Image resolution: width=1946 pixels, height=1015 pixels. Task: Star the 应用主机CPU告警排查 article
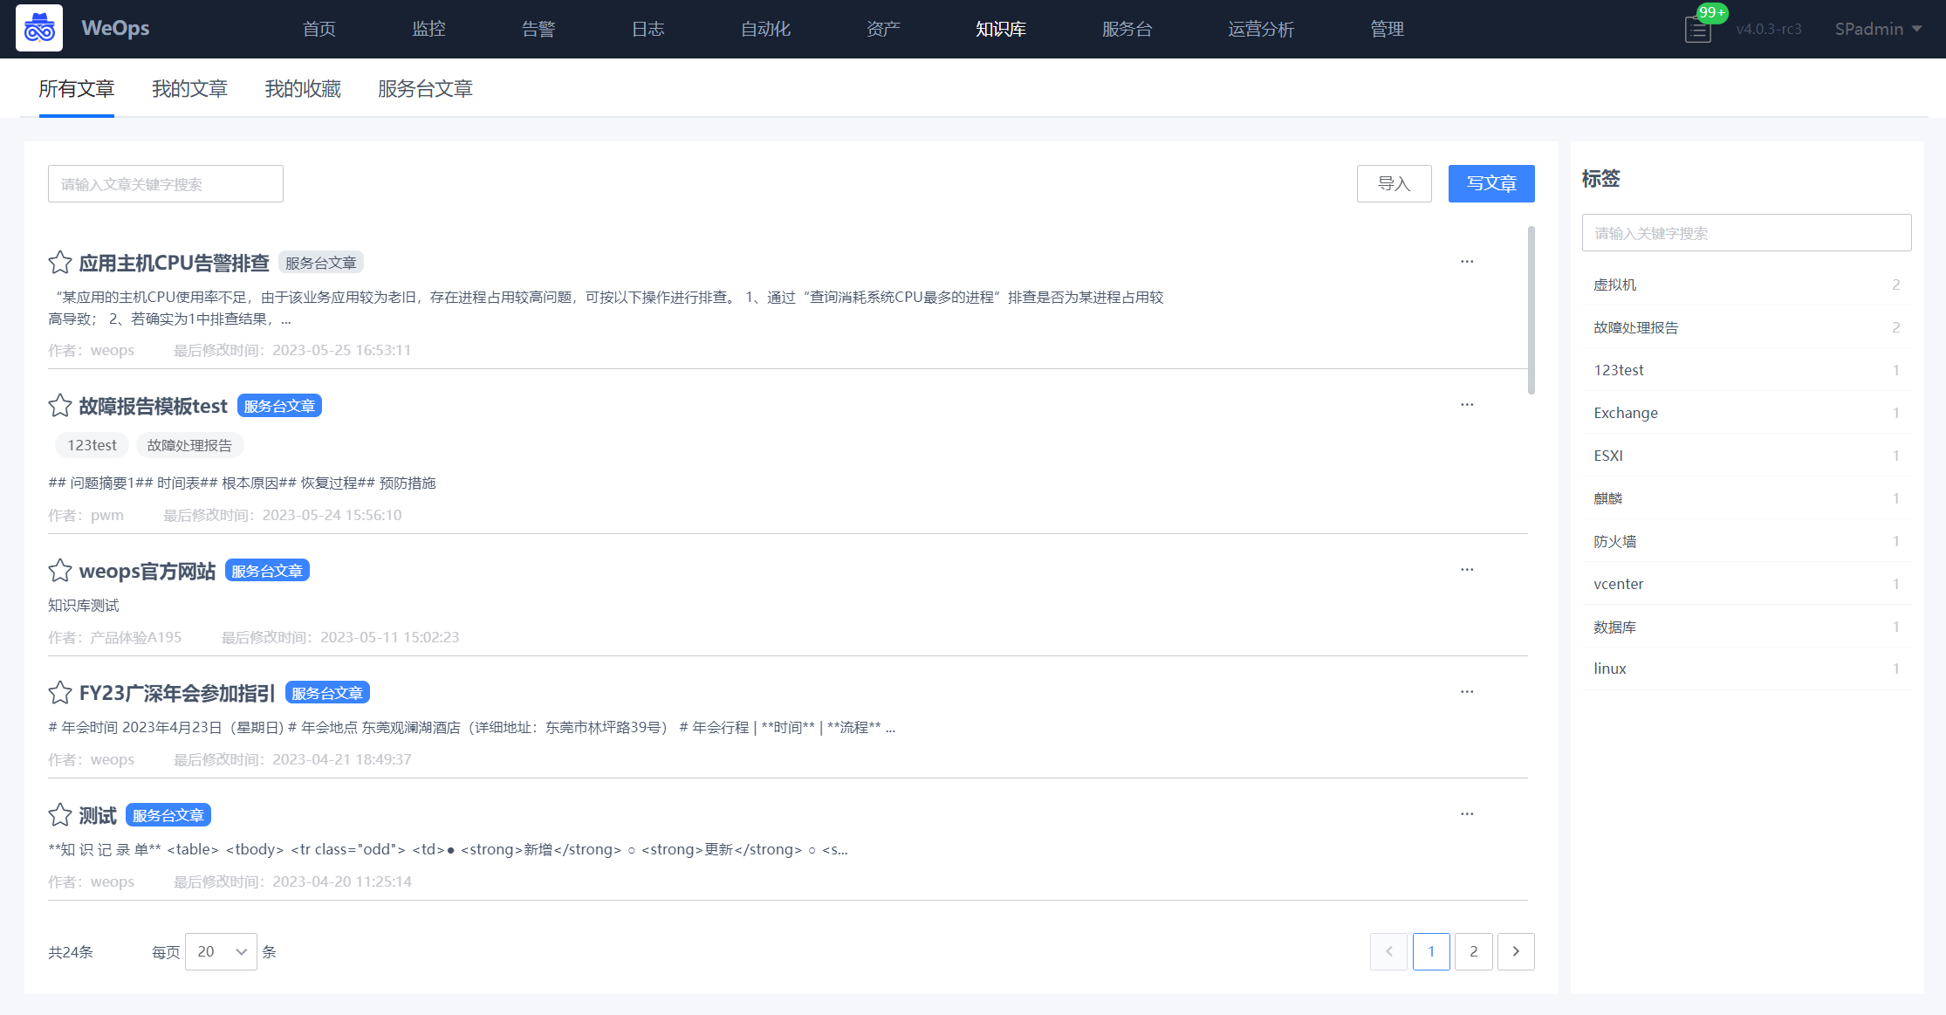60,263
